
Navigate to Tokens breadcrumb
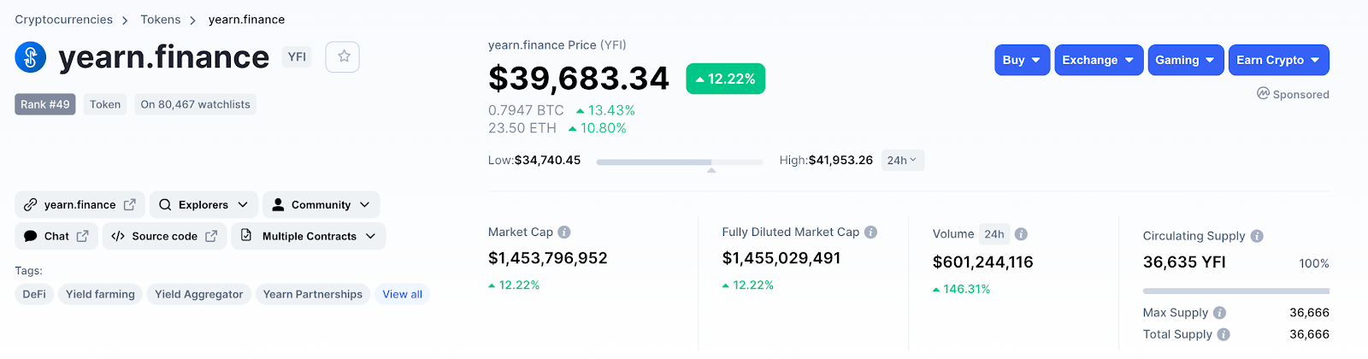click(x=161, y=20)
